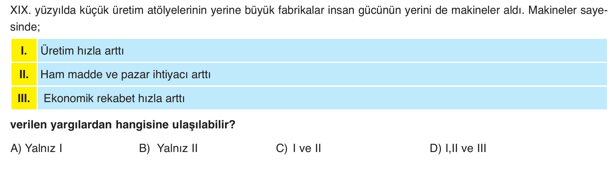611x182 pixels.
Task: Click the bold question "verilen yargılardan hangisine ulaşılabilir?"
Action: (x=123, y=125)
